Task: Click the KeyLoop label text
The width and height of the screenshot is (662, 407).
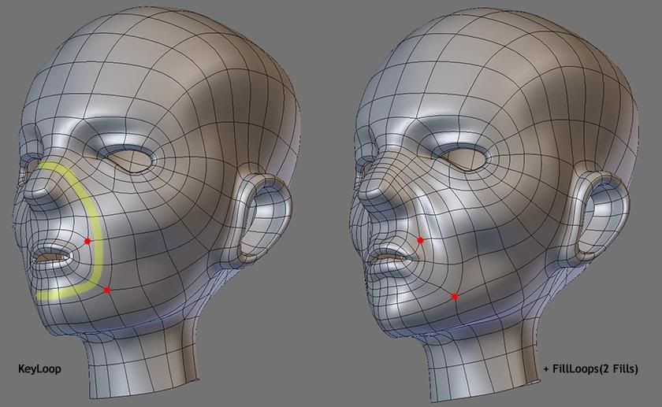Action: point(39,369)
